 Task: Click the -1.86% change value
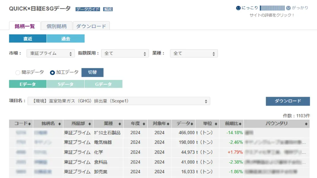coord(236,172)
